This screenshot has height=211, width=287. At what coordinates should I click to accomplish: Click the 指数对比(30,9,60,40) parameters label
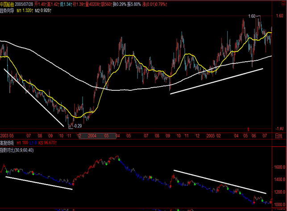(18, 149)
